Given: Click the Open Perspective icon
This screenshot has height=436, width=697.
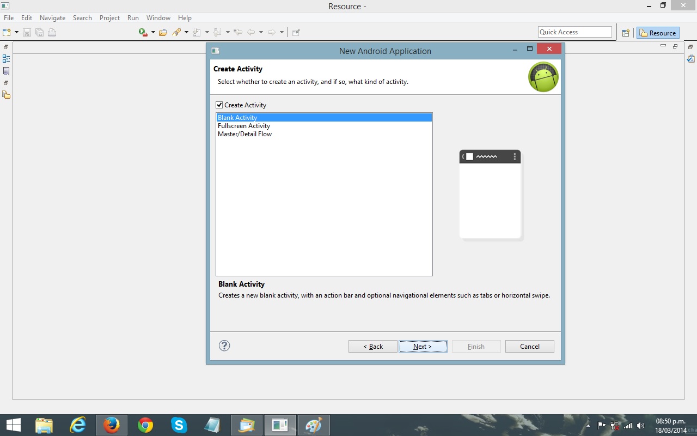Looking at the screenshot, I should click(x=626, y=33).
